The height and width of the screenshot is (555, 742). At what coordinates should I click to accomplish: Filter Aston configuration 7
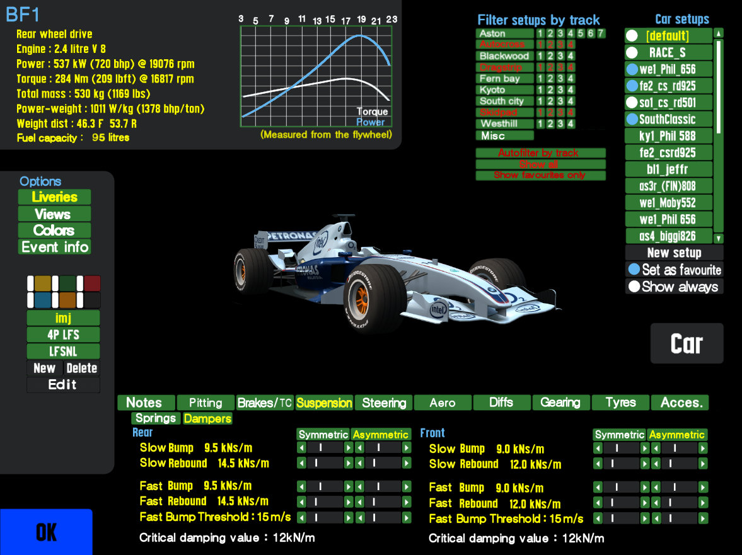coord(601,33)
